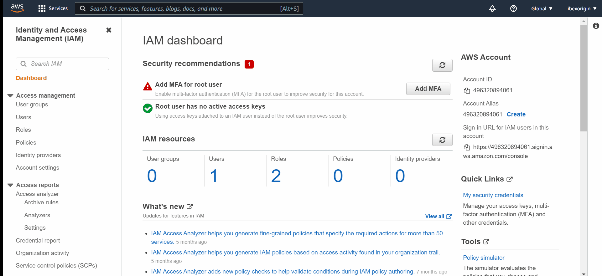Click the sign-in URL text

click(x=508, y=151)
